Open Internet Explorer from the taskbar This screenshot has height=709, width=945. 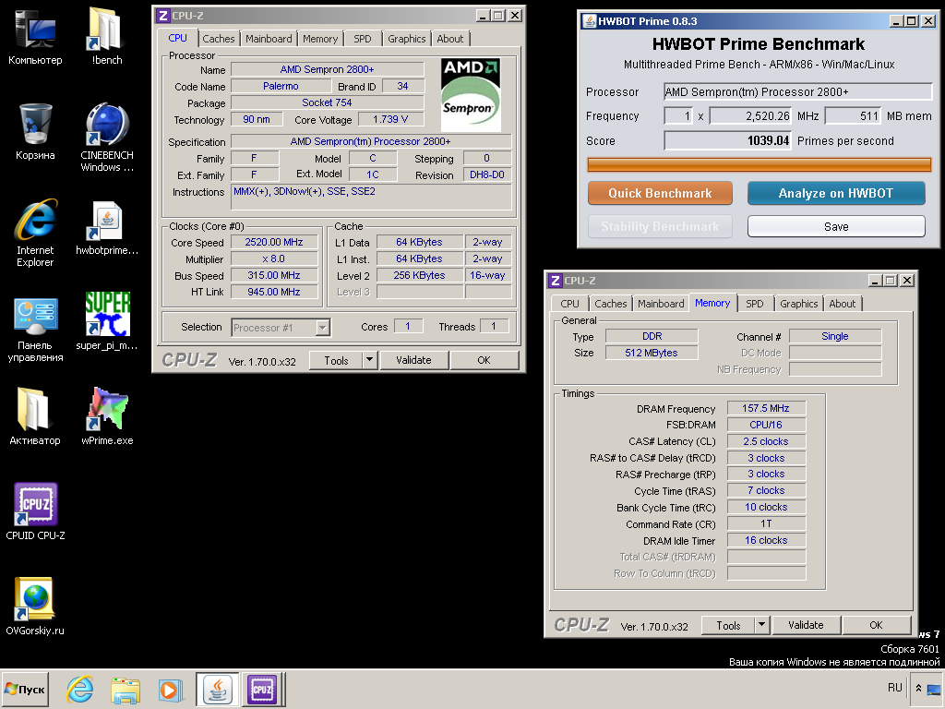[x=80, y=689]
